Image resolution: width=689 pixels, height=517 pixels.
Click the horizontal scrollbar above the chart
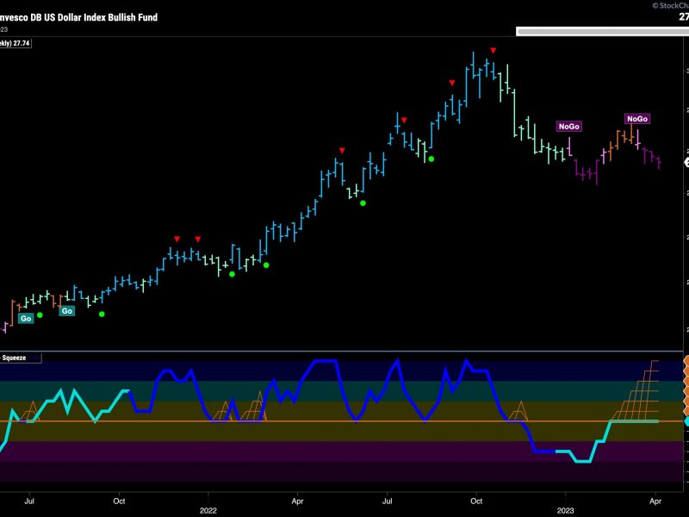coord(602,32)
